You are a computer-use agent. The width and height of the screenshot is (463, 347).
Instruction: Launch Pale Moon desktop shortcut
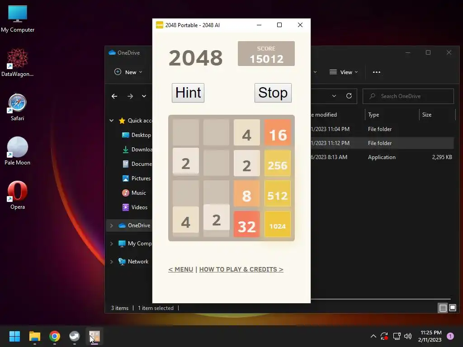(18, 151)
